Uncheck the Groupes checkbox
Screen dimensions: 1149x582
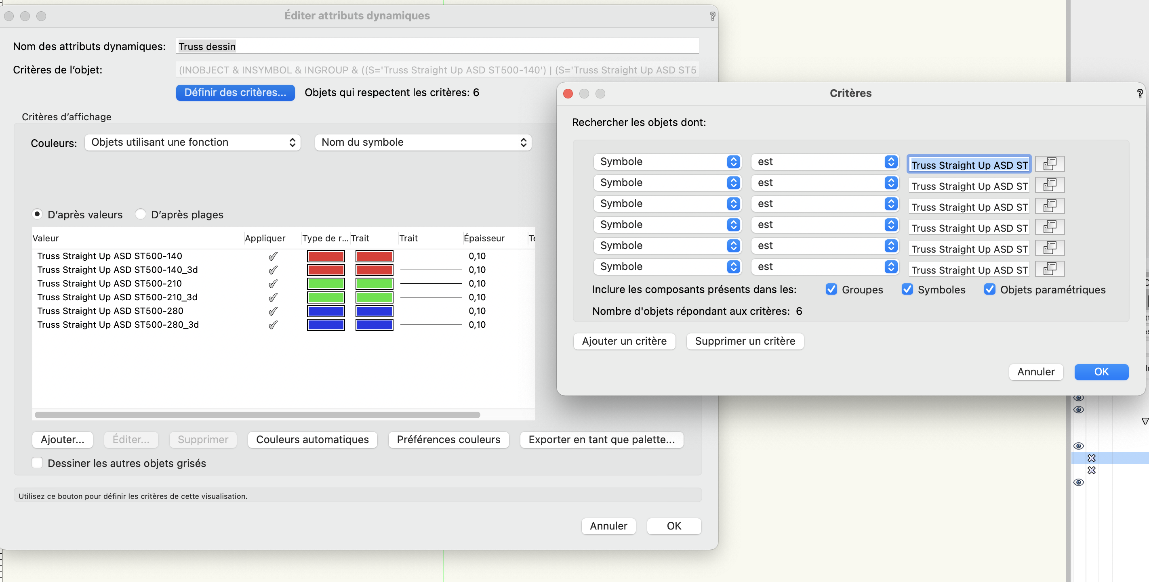point(831,289)
